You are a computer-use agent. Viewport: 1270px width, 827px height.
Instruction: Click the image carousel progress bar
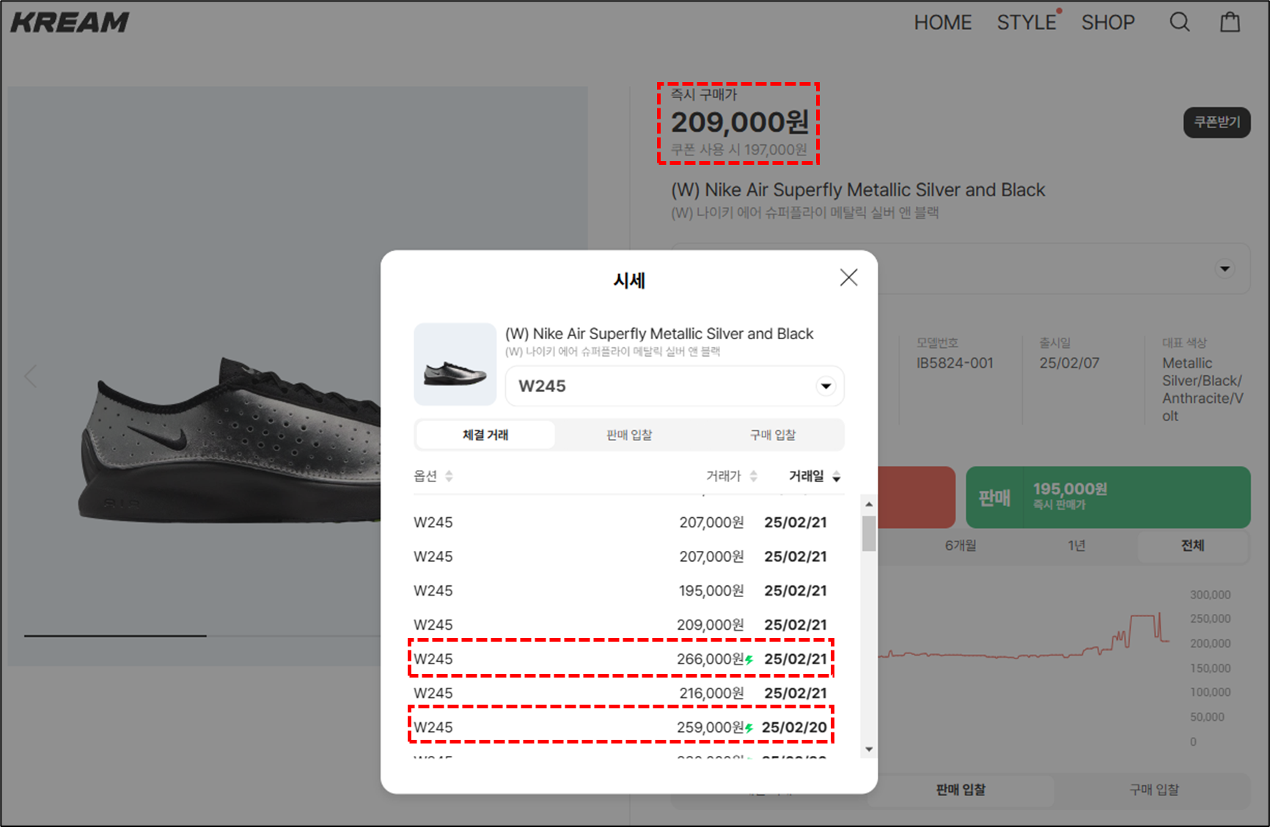click(115, 636)
